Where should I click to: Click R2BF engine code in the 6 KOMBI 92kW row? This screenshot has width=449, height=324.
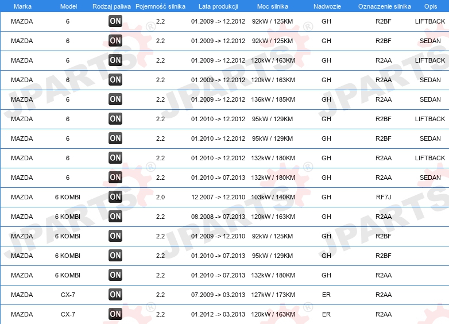point(384,236)
